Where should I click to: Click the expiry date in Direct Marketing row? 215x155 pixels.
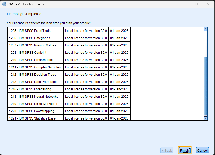coord(119,104)
